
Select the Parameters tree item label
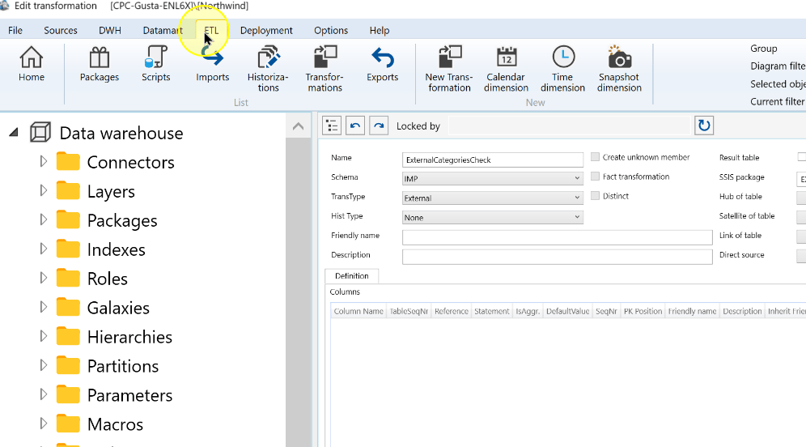coord(130,395)
